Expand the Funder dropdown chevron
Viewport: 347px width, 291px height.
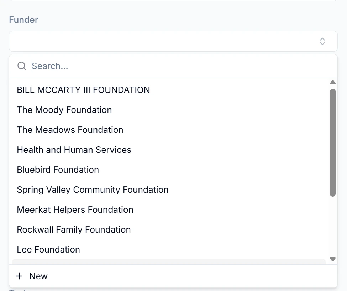point(322,41)
